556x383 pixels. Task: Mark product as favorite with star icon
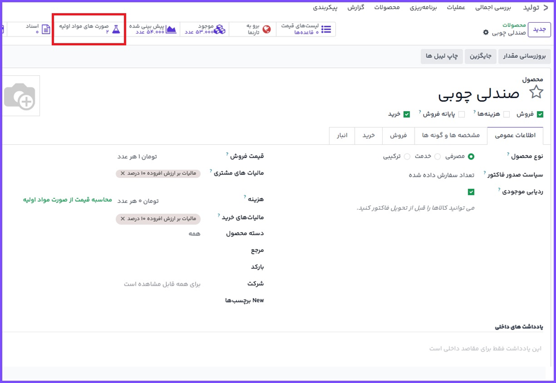tap(536, 92)
